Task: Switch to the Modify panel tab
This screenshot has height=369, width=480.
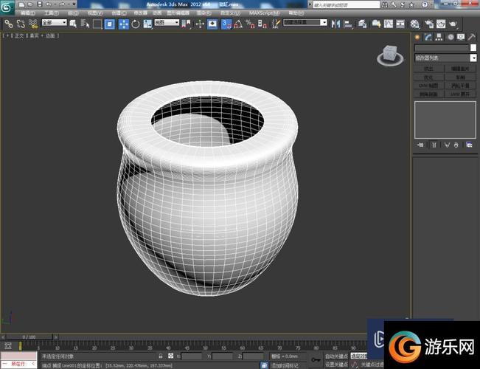Action: (428, 36)
